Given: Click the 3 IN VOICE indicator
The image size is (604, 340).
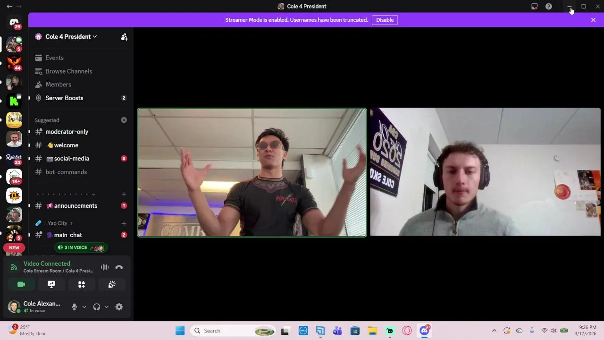Looking at the screenshot, I should click(x=81, y=247).
